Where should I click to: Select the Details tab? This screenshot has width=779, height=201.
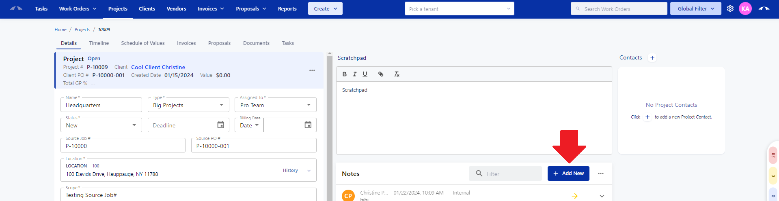point(69,43)
